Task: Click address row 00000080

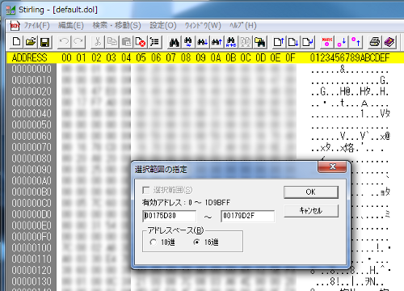Action: tap(32, 158)
